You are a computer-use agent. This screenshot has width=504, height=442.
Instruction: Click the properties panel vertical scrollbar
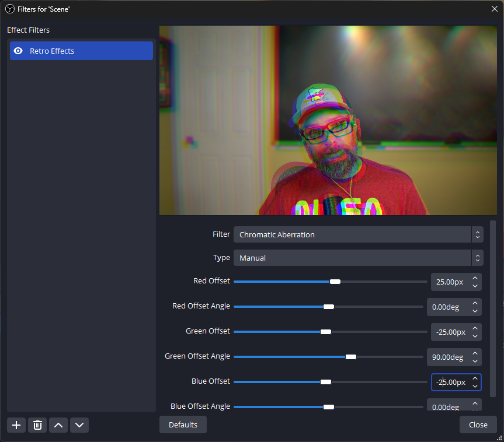[493, 309]
